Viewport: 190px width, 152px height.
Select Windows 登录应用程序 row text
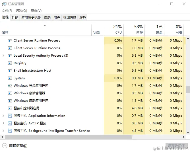(31, 86)
